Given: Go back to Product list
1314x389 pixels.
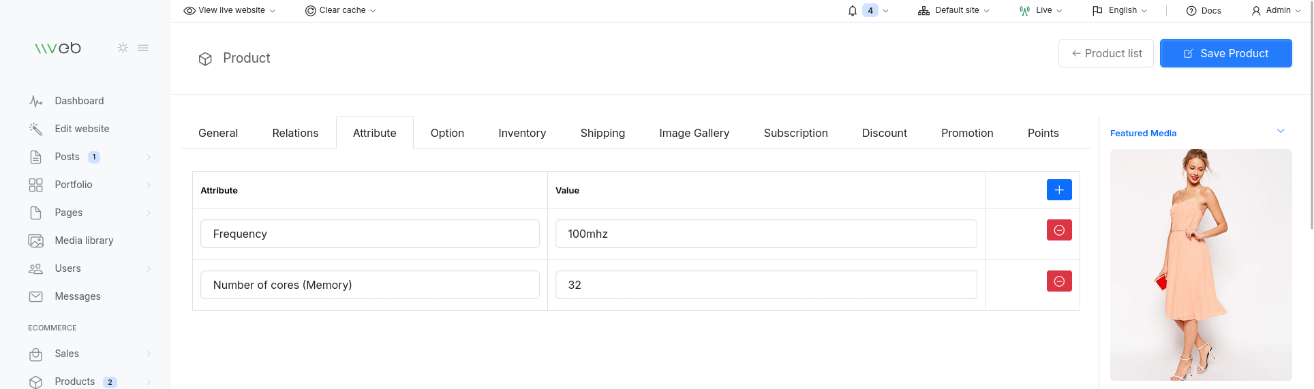Looking at the screenshot, I should (x=1105, y=53).
